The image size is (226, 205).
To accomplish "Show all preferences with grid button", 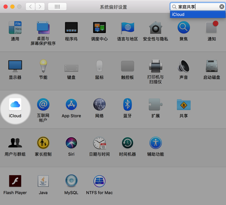I will pyautogui.click(x=57, y=7).
